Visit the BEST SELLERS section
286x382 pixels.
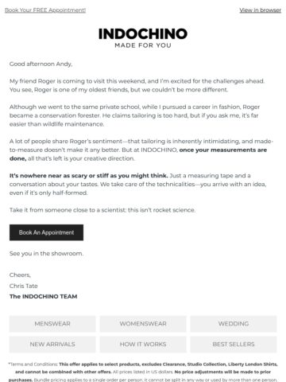[234, 344]
